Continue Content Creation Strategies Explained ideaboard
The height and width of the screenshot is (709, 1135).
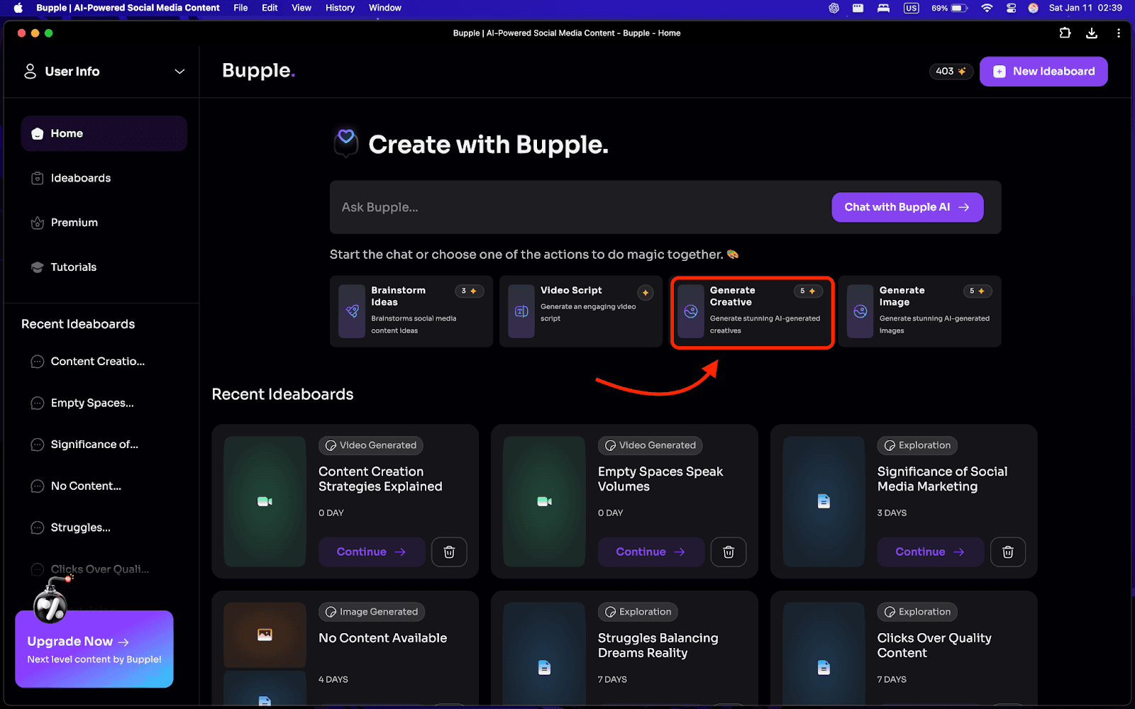(x=372, y=552)
